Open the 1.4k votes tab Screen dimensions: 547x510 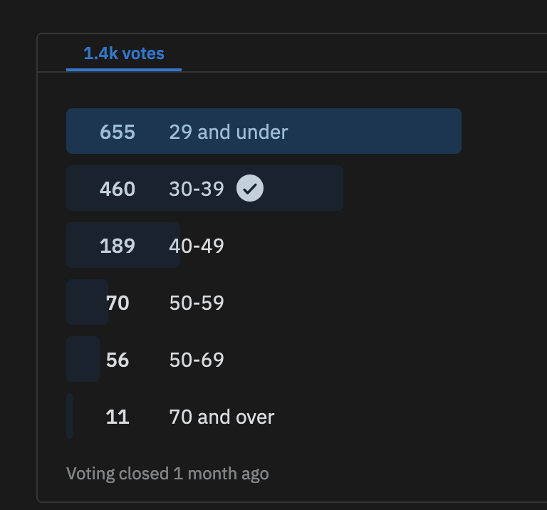click(124, 53)
